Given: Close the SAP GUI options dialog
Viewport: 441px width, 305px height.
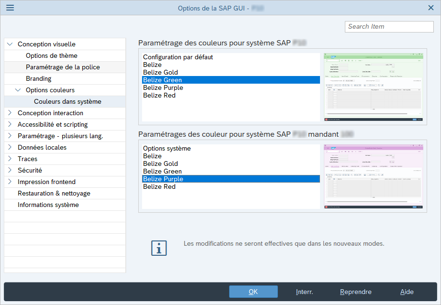Looking at the screenshot, I should (431, 8).
